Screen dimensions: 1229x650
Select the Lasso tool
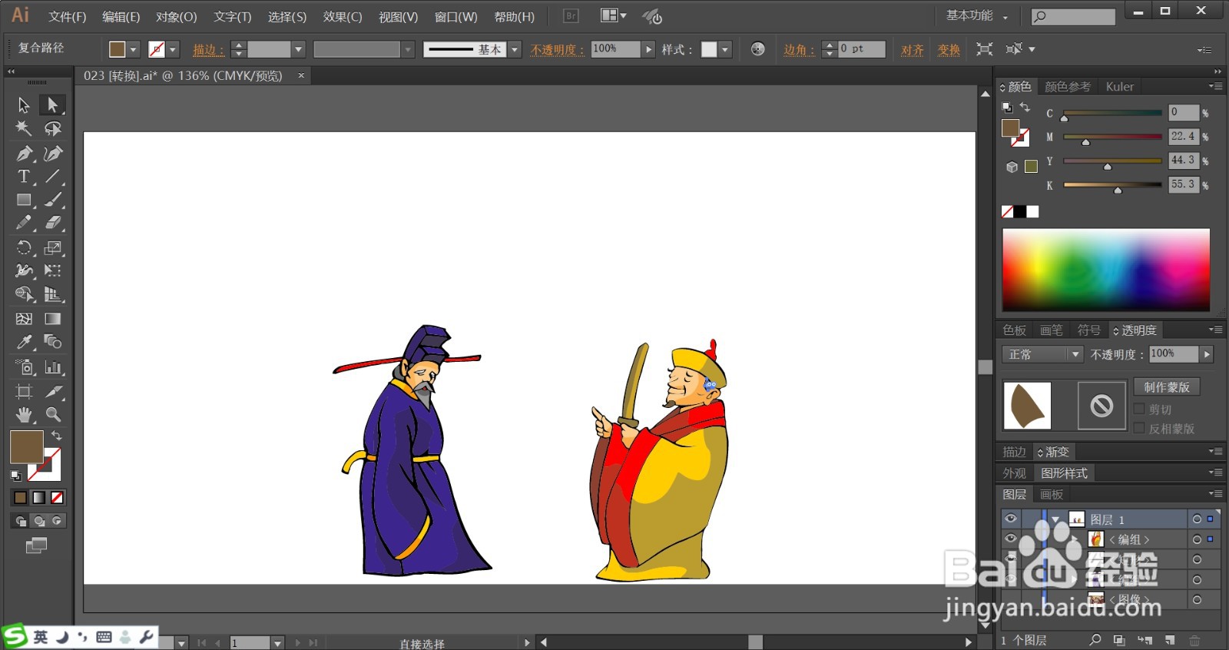tap(52, 128)
